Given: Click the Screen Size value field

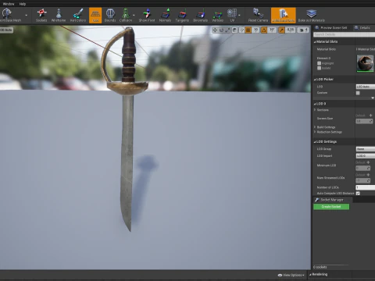Looking at the screenshot, I should tap(364, 121).
